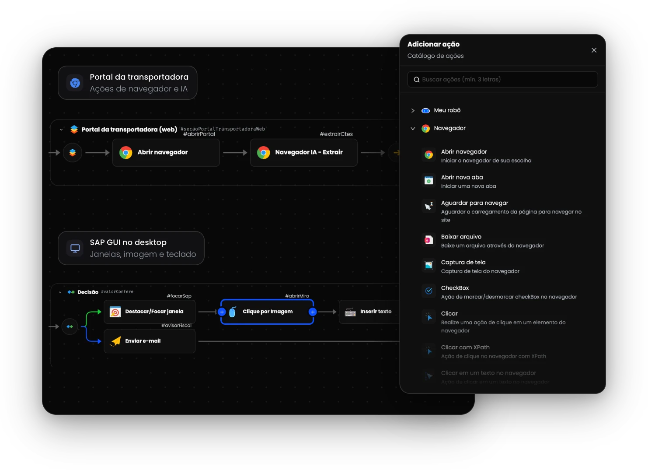Select the Inserir texto node
The height and width of the screenshot is (470, 648).
369,312
